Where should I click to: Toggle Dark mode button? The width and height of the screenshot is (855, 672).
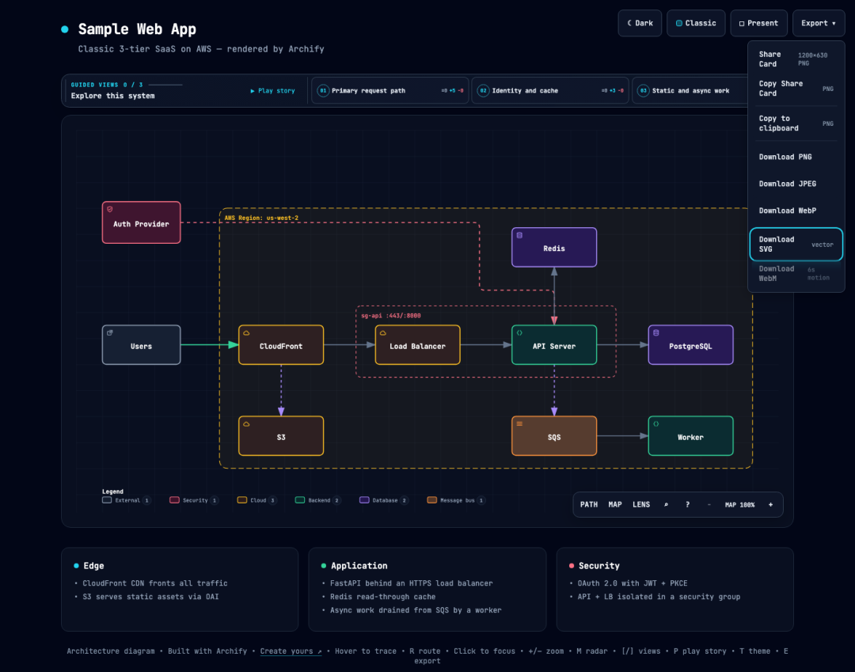pos(640,23)
